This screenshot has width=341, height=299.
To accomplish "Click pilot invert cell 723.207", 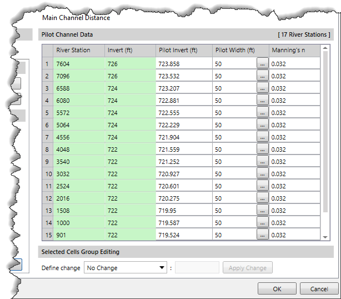I will tap(184, 88).
